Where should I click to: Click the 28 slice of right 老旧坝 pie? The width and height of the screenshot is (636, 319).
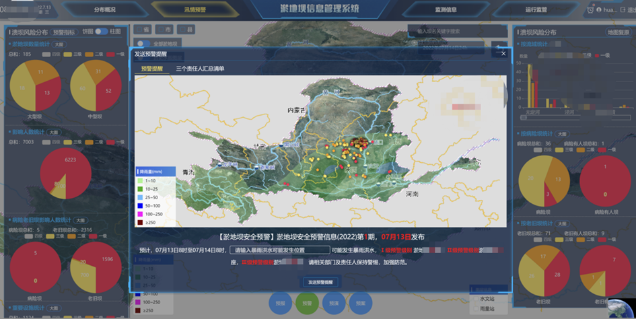558,275
